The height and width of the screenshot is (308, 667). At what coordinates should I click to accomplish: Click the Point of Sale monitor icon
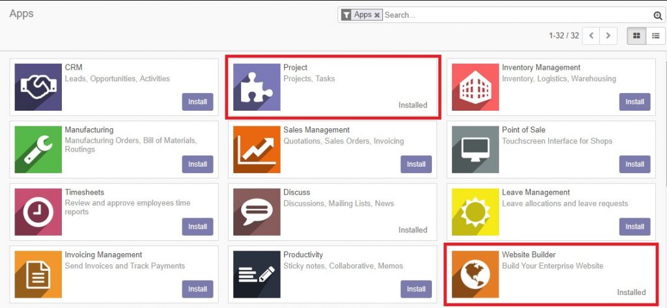point(475,149)
